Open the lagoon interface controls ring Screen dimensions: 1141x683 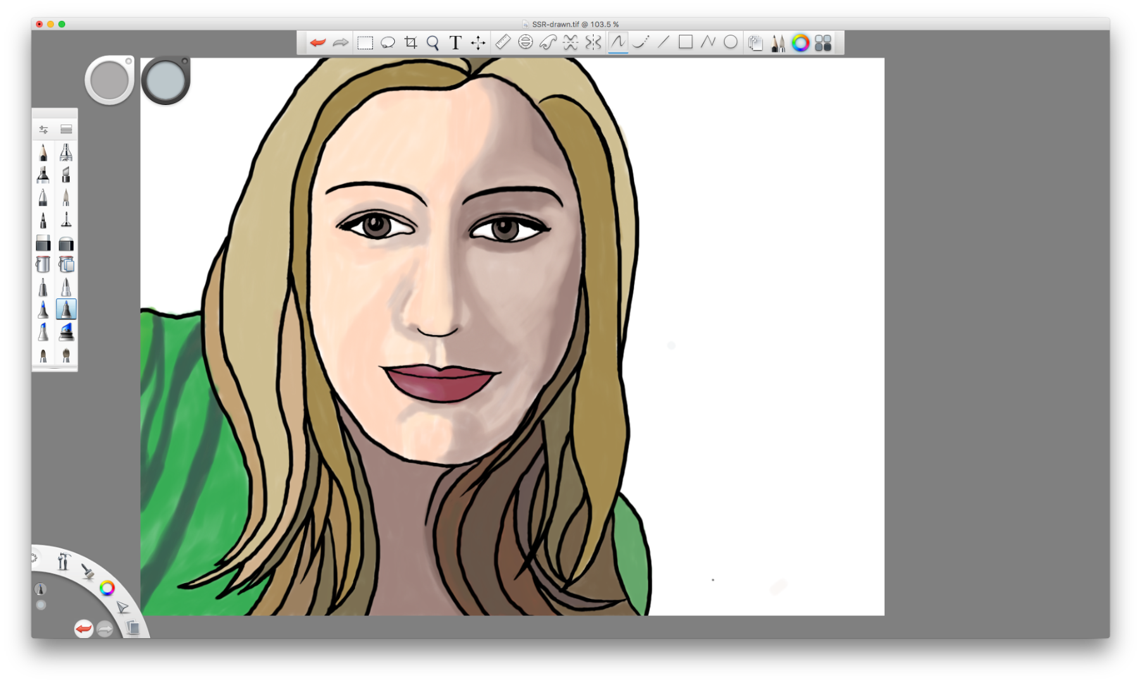pyautogui.click(x=34, y=558)
